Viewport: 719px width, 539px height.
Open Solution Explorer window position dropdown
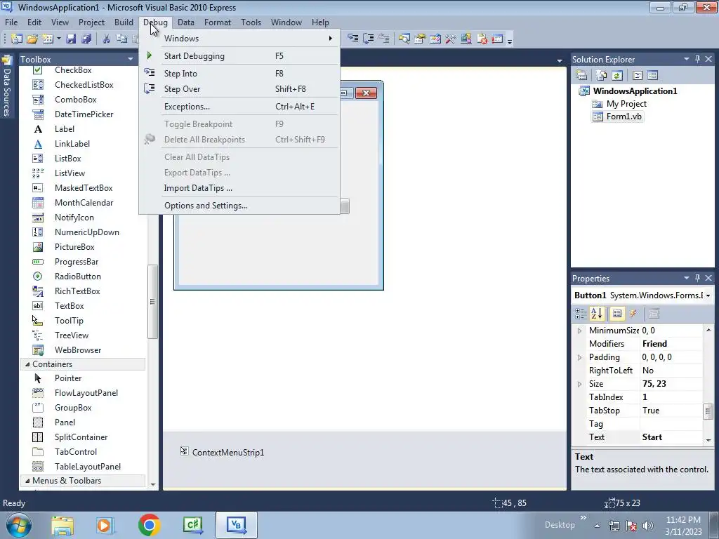[687, 59]
